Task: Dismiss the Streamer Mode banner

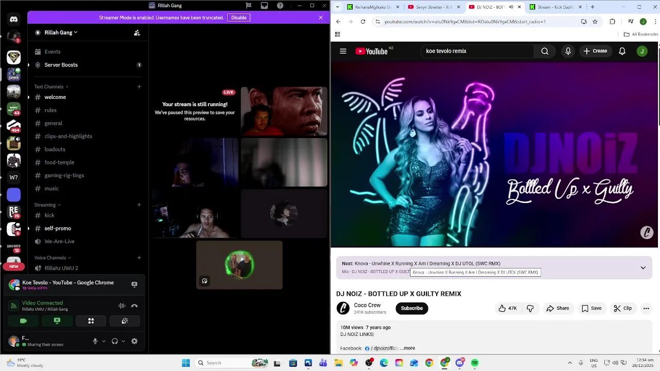Action: coord(321,18)
